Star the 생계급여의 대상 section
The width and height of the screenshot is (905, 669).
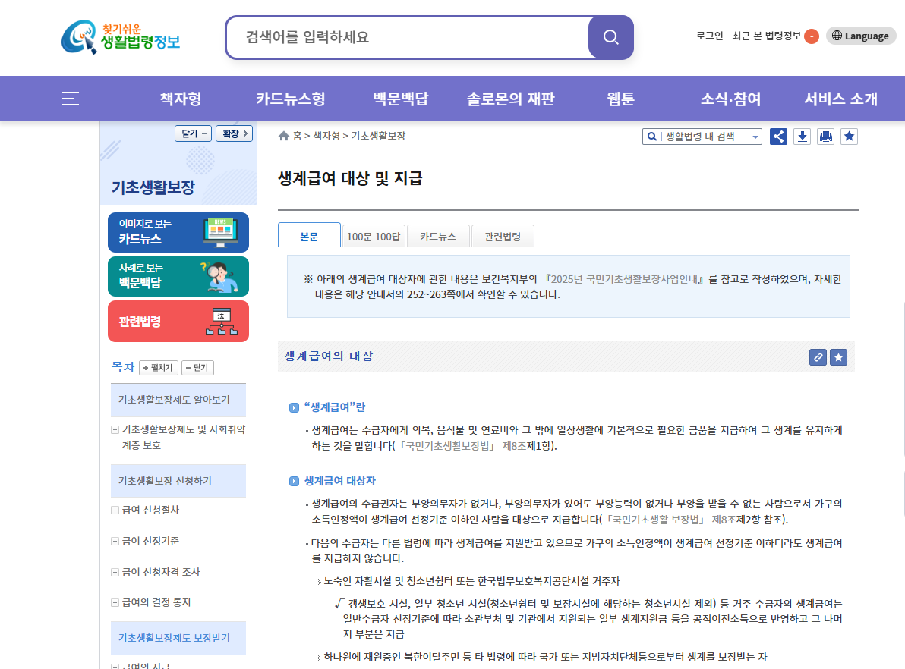(x=838, y=356)
